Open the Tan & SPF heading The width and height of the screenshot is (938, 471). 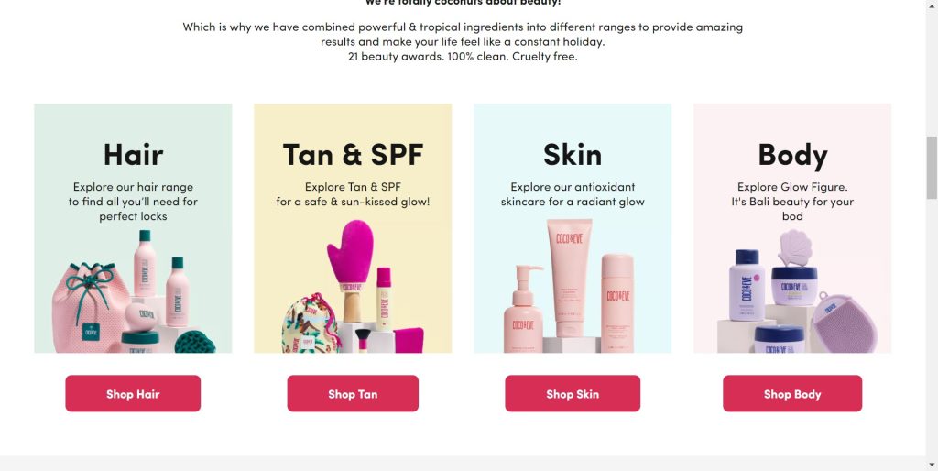click(x=353, y=155)
